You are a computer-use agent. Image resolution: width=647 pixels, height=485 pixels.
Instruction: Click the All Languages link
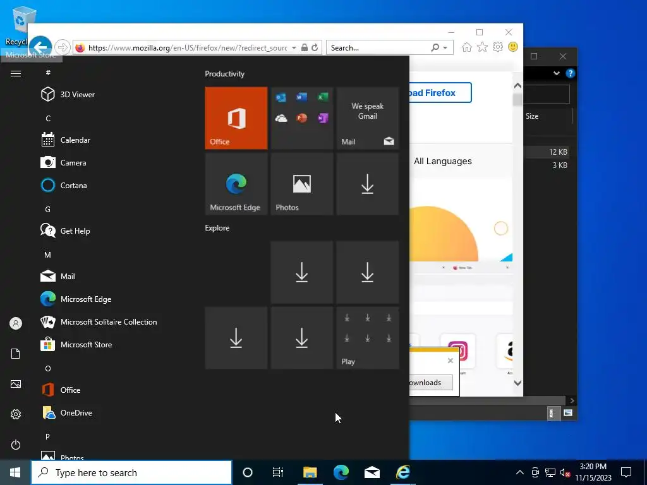point(443,161)
